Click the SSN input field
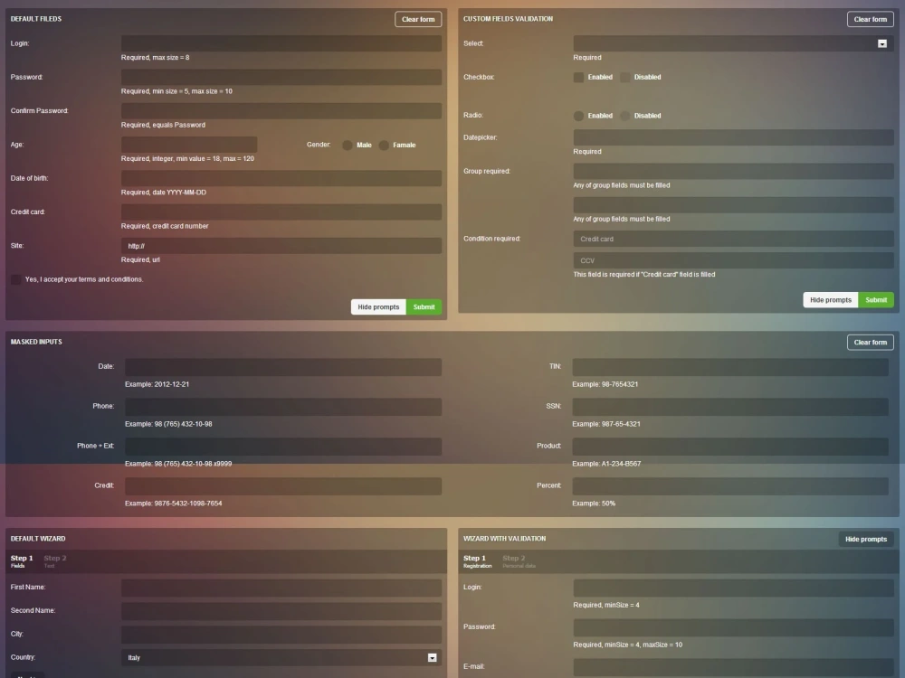 pos(730,407)
